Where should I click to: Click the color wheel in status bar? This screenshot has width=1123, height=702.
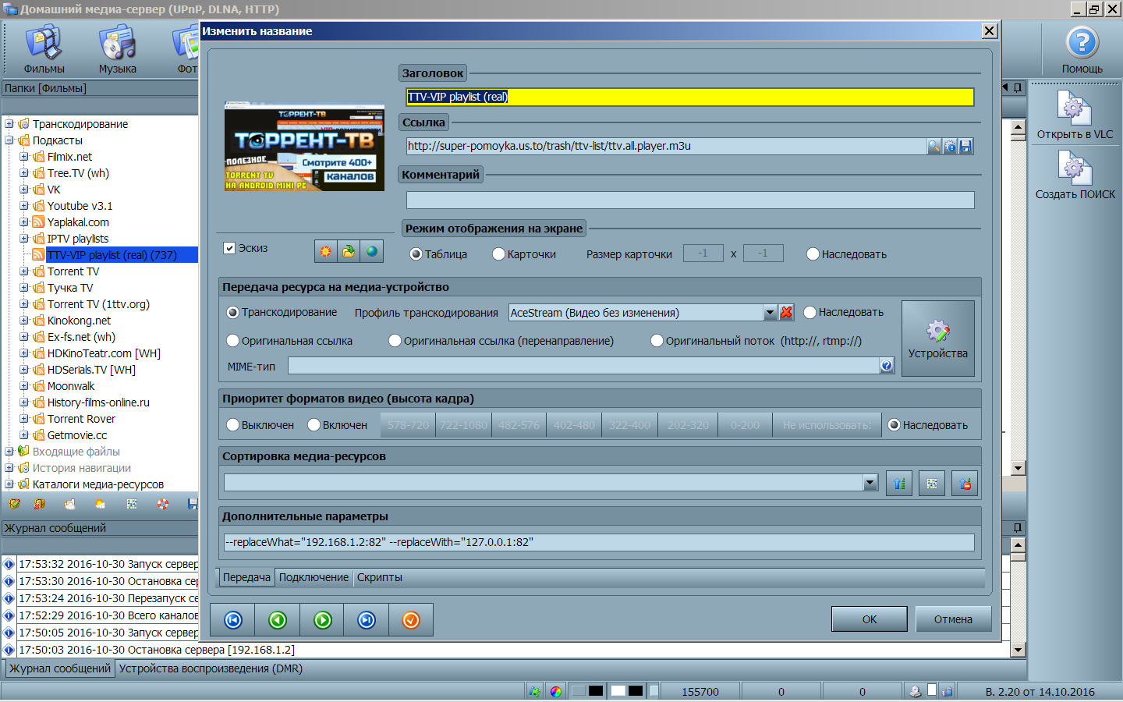(x=555, y=692)
